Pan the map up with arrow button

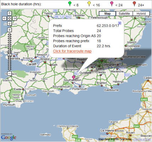[10, 13]
